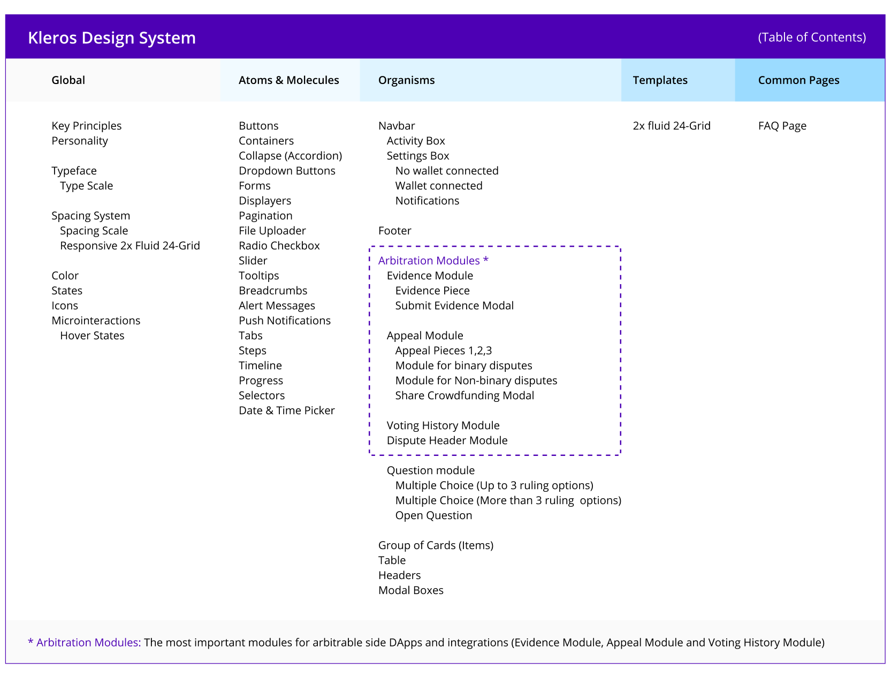Open the Buttons entry
This screenshot has height=678, width=891.
258,126
